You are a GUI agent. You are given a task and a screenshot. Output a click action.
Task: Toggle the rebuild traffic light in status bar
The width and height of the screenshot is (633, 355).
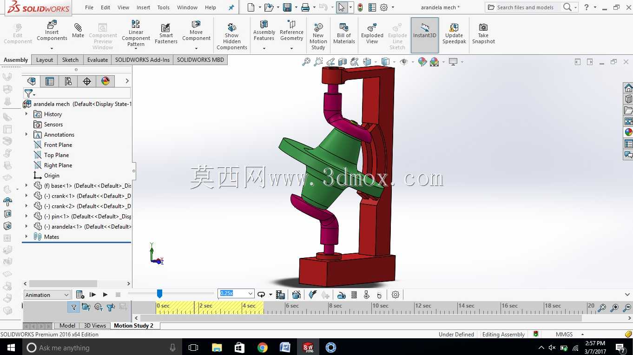point(536,334)
